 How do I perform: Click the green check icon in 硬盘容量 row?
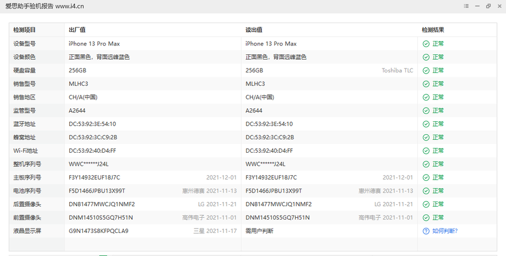(426, 71)
